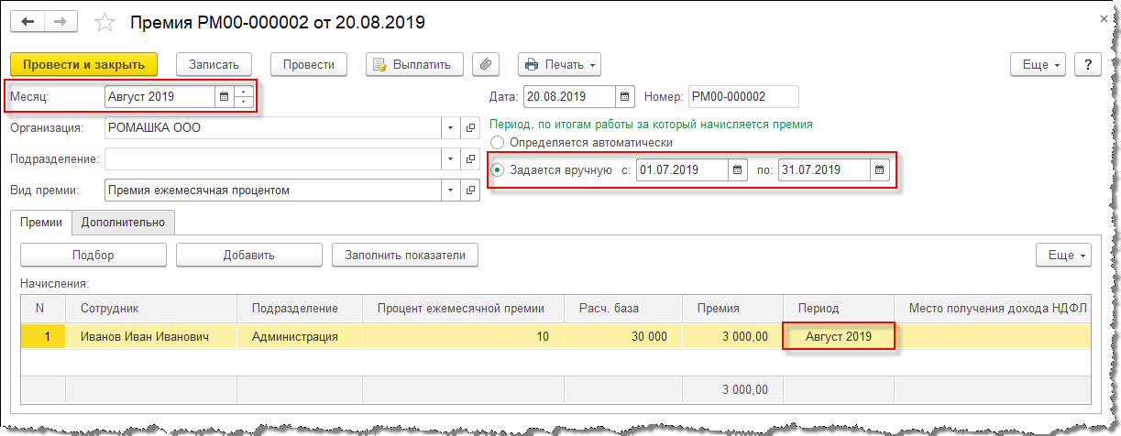Select the Определяется автоматически radio option

coord(498,142)
